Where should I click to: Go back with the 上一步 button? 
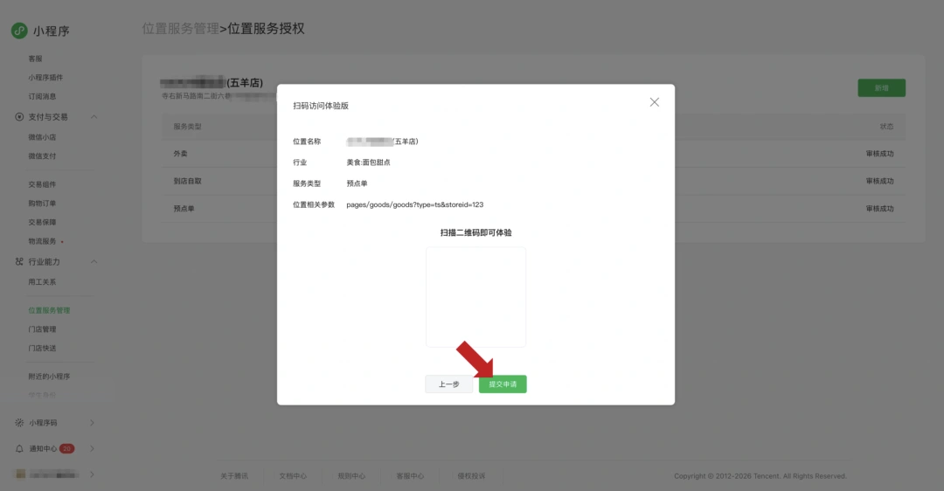pos(449,384)
